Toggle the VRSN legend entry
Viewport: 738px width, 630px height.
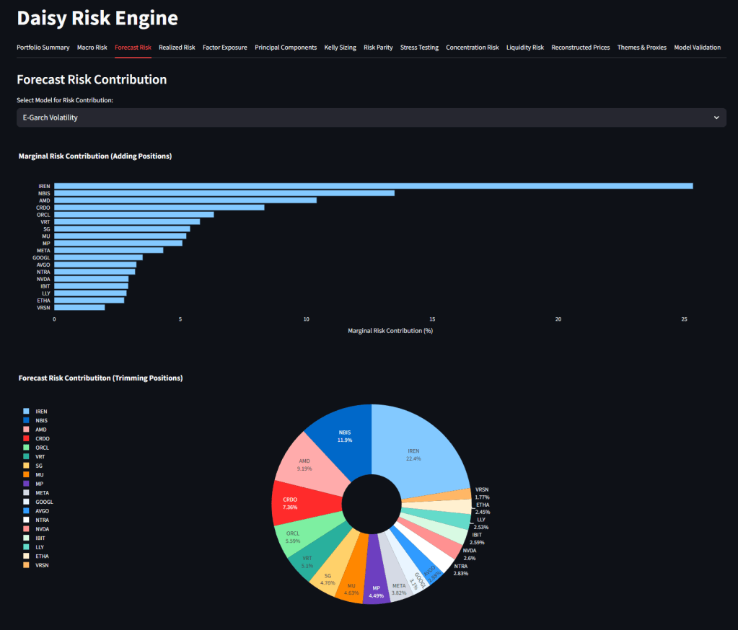pos(42,565)
